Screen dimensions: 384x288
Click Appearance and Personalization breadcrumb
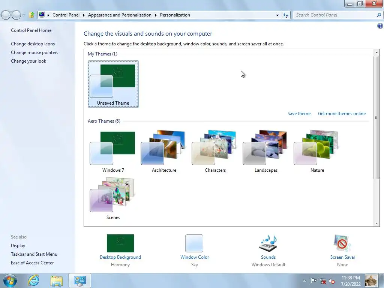click(x=120, y=15)
